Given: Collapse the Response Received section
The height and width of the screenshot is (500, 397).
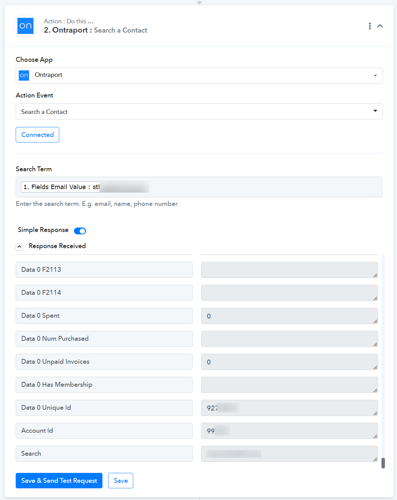Looking at the screenshot, I should click(x=19, y=247).
